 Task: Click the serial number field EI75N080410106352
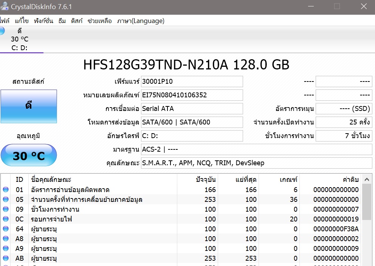pos(192,95)
